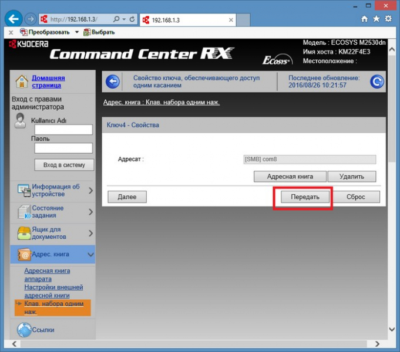Image resolution: width=400 pixels, height=352 pixels.
Task: Click the username input field
Action: (x=63, y=130)
